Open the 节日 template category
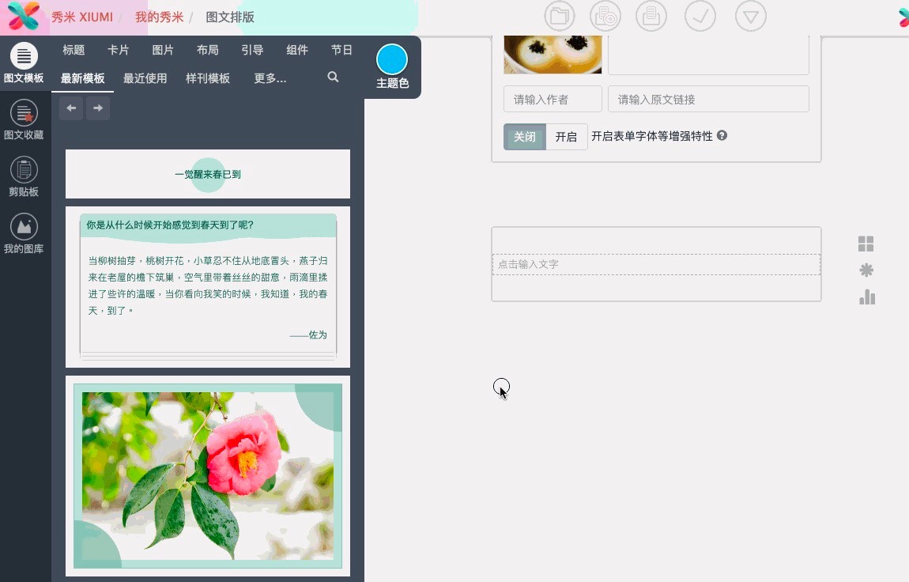The height and width of the screenshot is (582, 909). (x=341, y=51)
